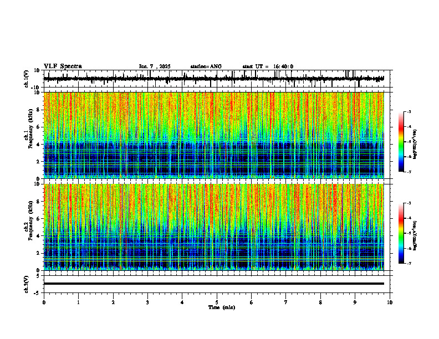Click the "-7" label on ch.2 color bar
Screen dimensions: 439x339
tap(409, 264)
